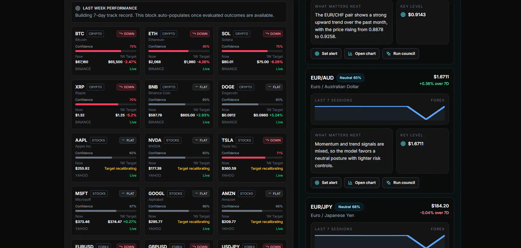Click TSLA confidence value 71%

280,153
